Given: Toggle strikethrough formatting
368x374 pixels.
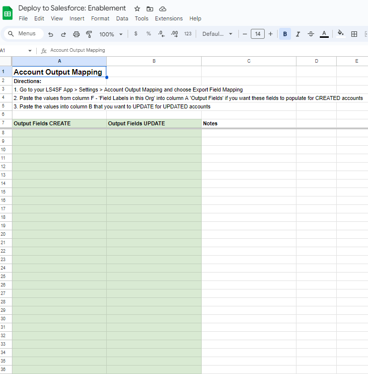Looking at the screenshot, I should (311, 34).
